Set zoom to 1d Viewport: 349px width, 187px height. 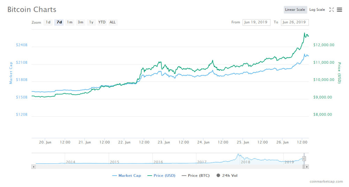point(48,22)
